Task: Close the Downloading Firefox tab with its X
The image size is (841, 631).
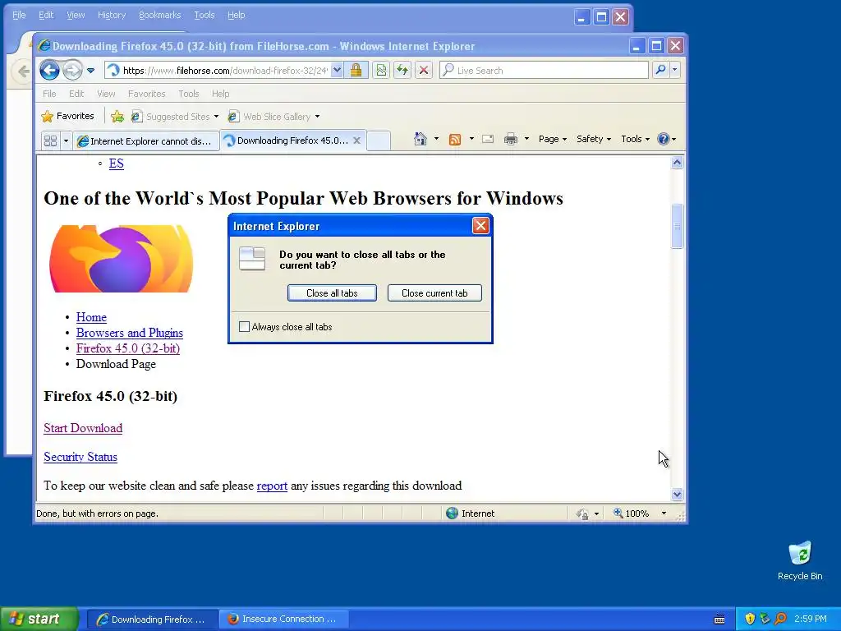Action: 356,140
